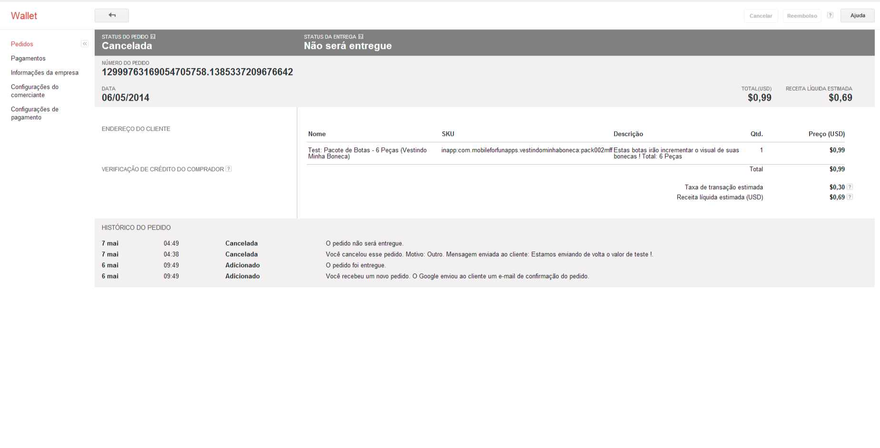Open help icon next to Reembolso button
880x448 pixels.
coord(830,15)
